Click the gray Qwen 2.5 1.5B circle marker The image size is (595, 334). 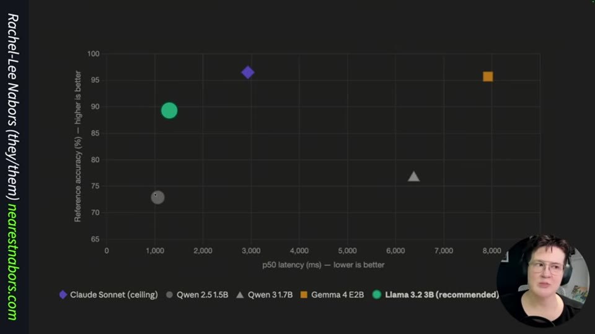(157, 197)
